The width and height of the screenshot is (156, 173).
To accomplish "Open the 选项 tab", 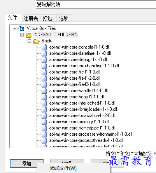I will (x=64, y=18).
